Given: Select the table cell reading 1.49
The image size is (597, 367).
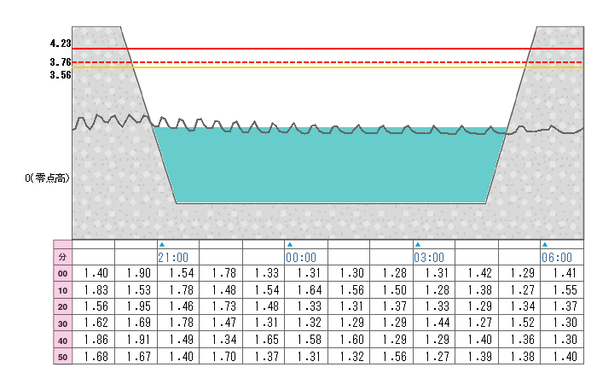Looking at the screenshot, I should point(178,340).
